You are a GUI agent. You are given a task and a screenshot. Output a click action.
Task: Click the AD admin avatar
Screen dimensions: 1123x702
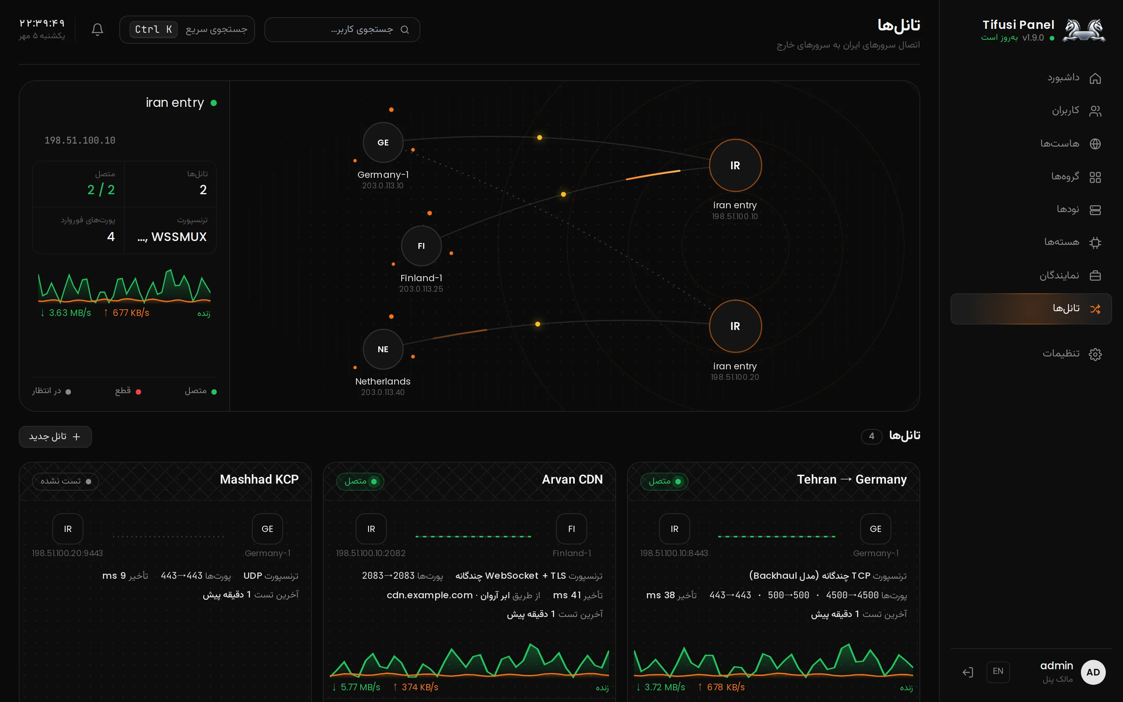coord(1093,672)
